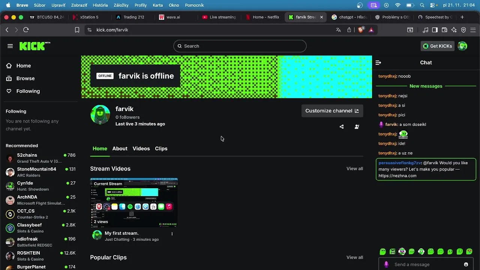Click the farvik channel avatar
The height and width of the screenshot is (270, 480).
[100, 114]
